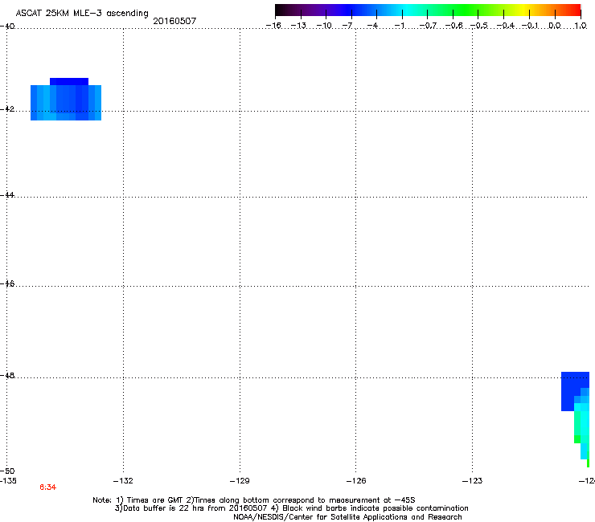Click the -16 color bar label
This screenshot has height=522, width=595.
click(273, 26)
